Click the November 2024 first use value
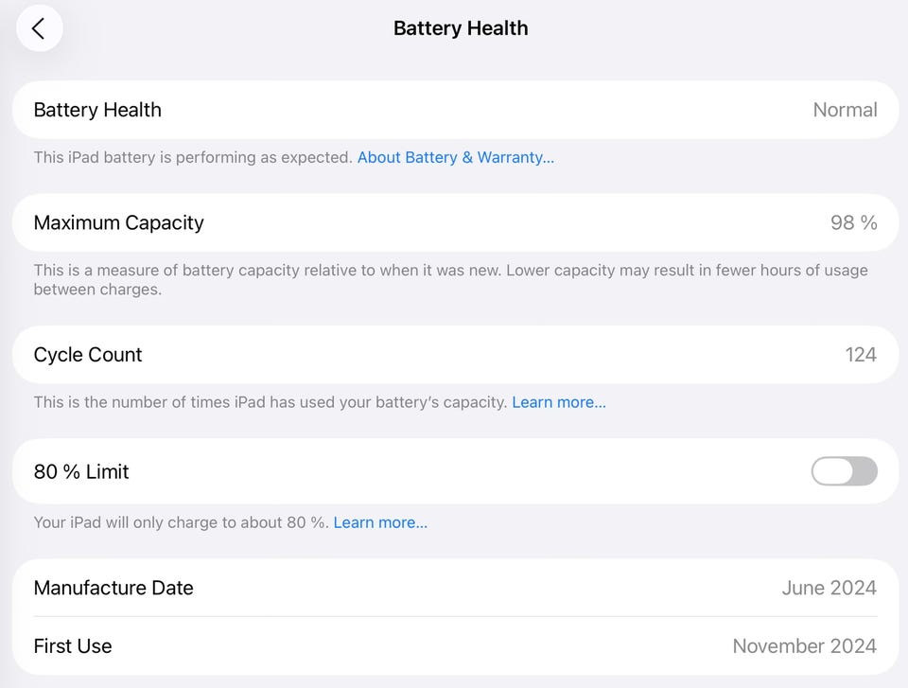 (804, 646)
